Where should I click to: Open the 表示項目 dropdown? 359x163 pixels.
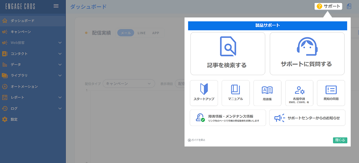pos(180,83)
